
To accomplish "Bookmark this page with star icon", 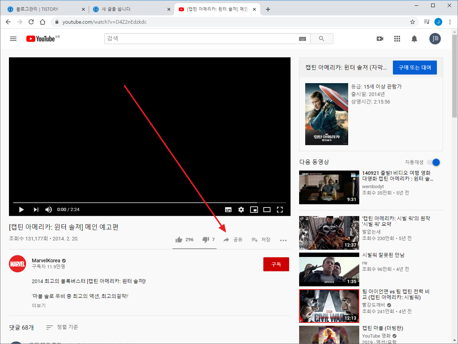I will (x=413, y=22).
